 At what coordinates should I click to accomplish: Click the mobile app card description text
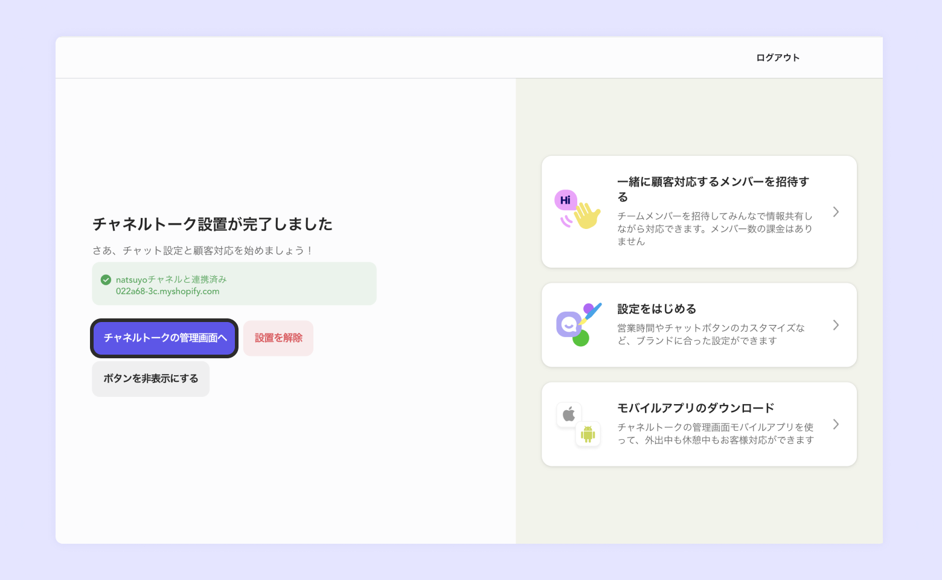716,434
